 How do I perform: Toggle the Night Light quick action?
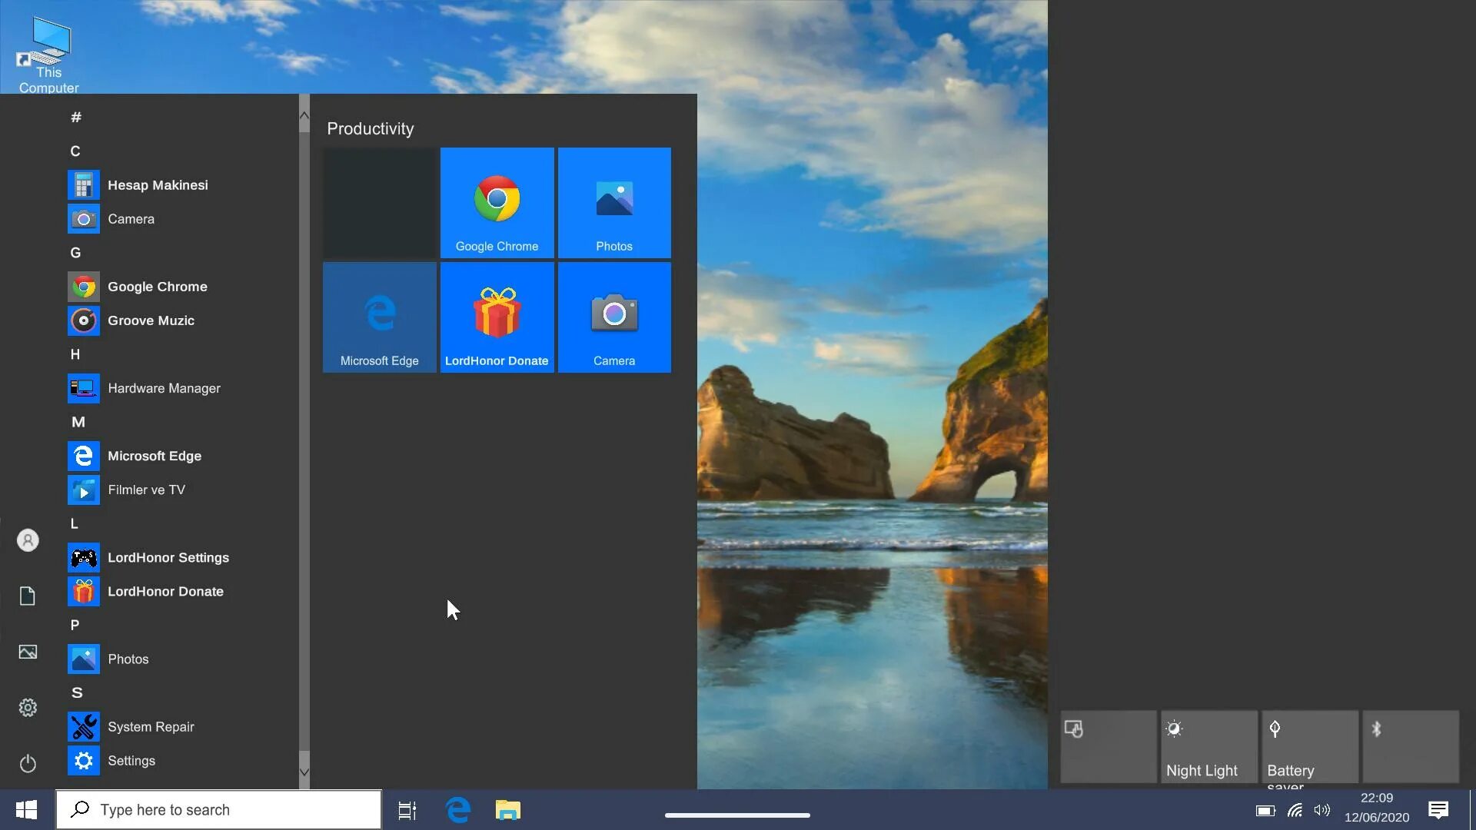click(x=1208, y=746)
